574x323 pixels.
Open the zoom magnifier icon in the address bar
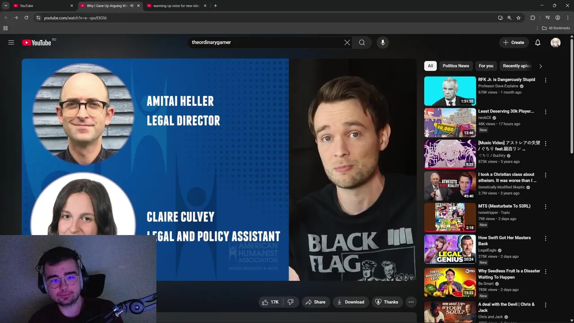coord(509,17)
